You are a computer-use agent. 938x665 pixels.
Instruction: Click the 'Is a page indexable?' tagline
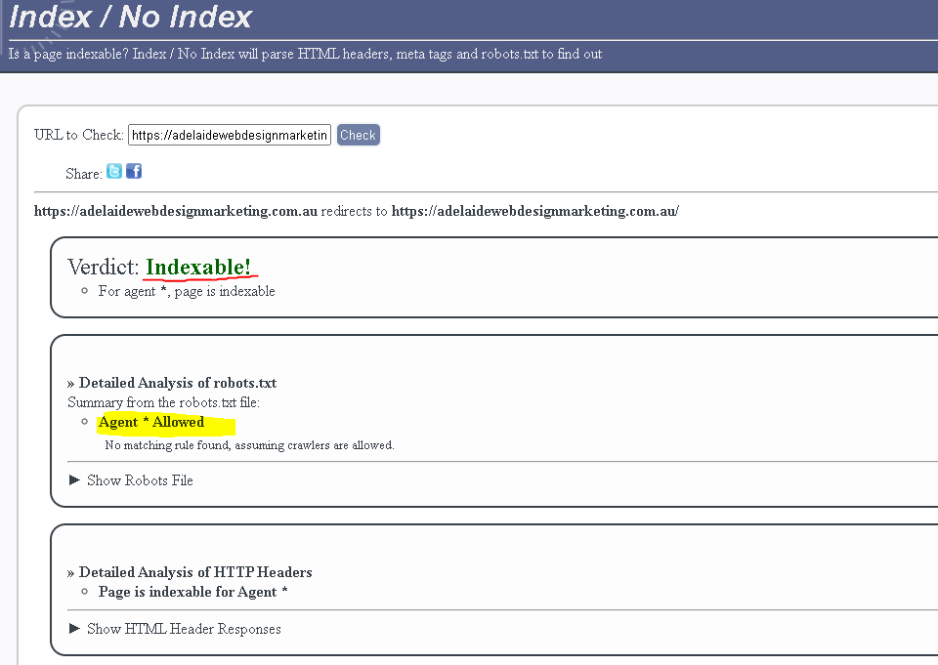click(305, 54)
